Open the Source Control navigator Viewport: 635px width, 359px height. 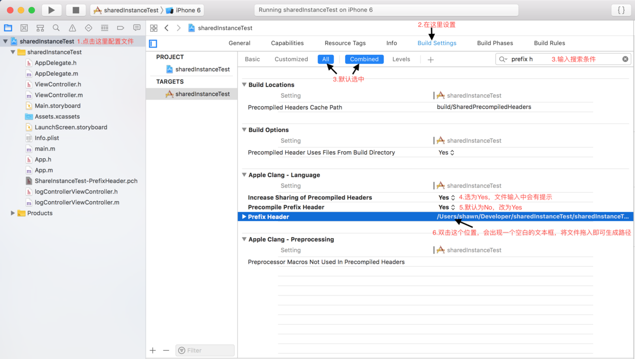24,28
